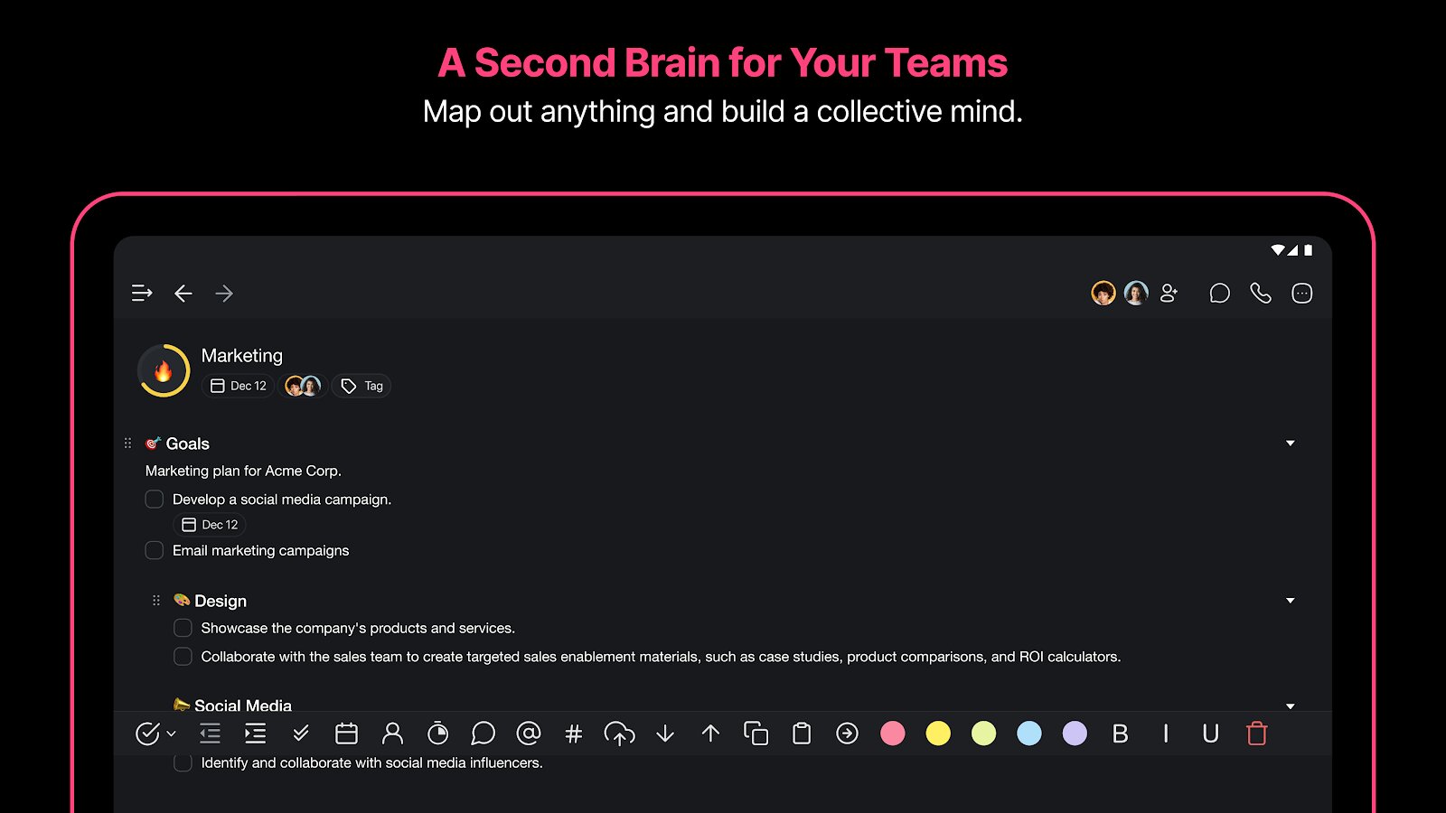Duplicate item with copy icon
This screenshot has height=813, width=1446.
click(756, 734)
